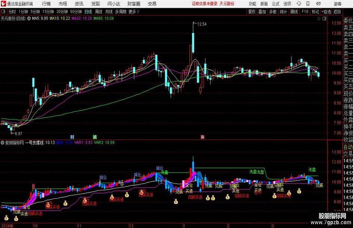Click the VAR2: 10.59 value
Screen dimensions: 353x228
[x=104, y=143]
